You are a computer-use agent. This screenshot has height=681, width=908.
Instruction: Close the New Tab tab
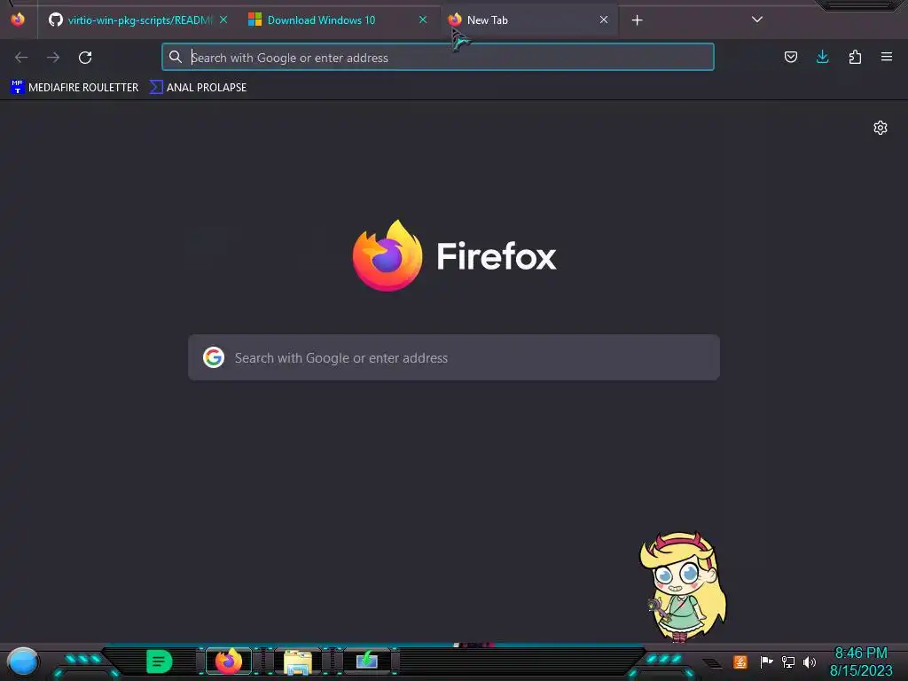[x=603, y=20]
